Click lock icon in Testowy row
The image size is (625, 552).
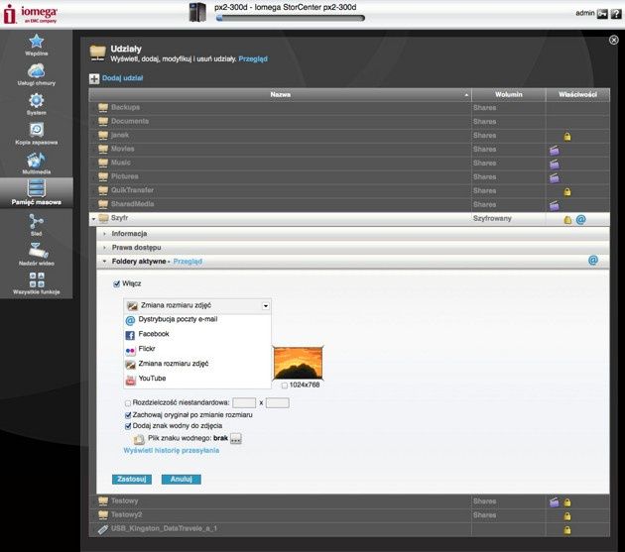click(567, 502)
